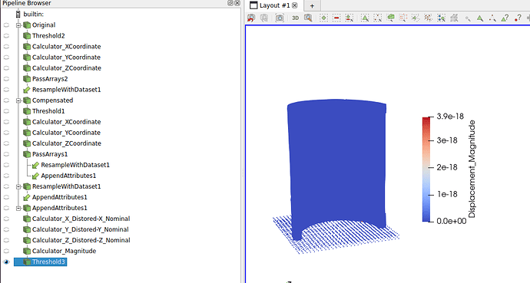Image resolution: width=530 pixels, height=283 pixels.
Task: Select points on surface tool
Action: 378,18
